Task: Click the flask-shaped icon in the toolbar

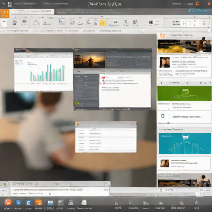Action: [x=36, y=23]
